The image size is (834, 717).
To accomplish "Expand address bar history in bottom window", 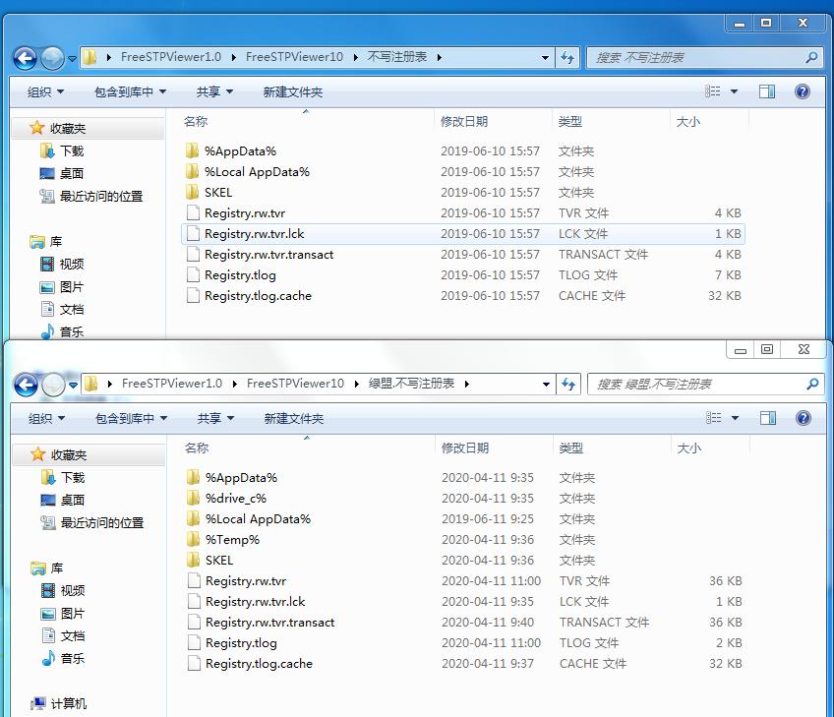I will pyautogui.click(x=546, y=384).
